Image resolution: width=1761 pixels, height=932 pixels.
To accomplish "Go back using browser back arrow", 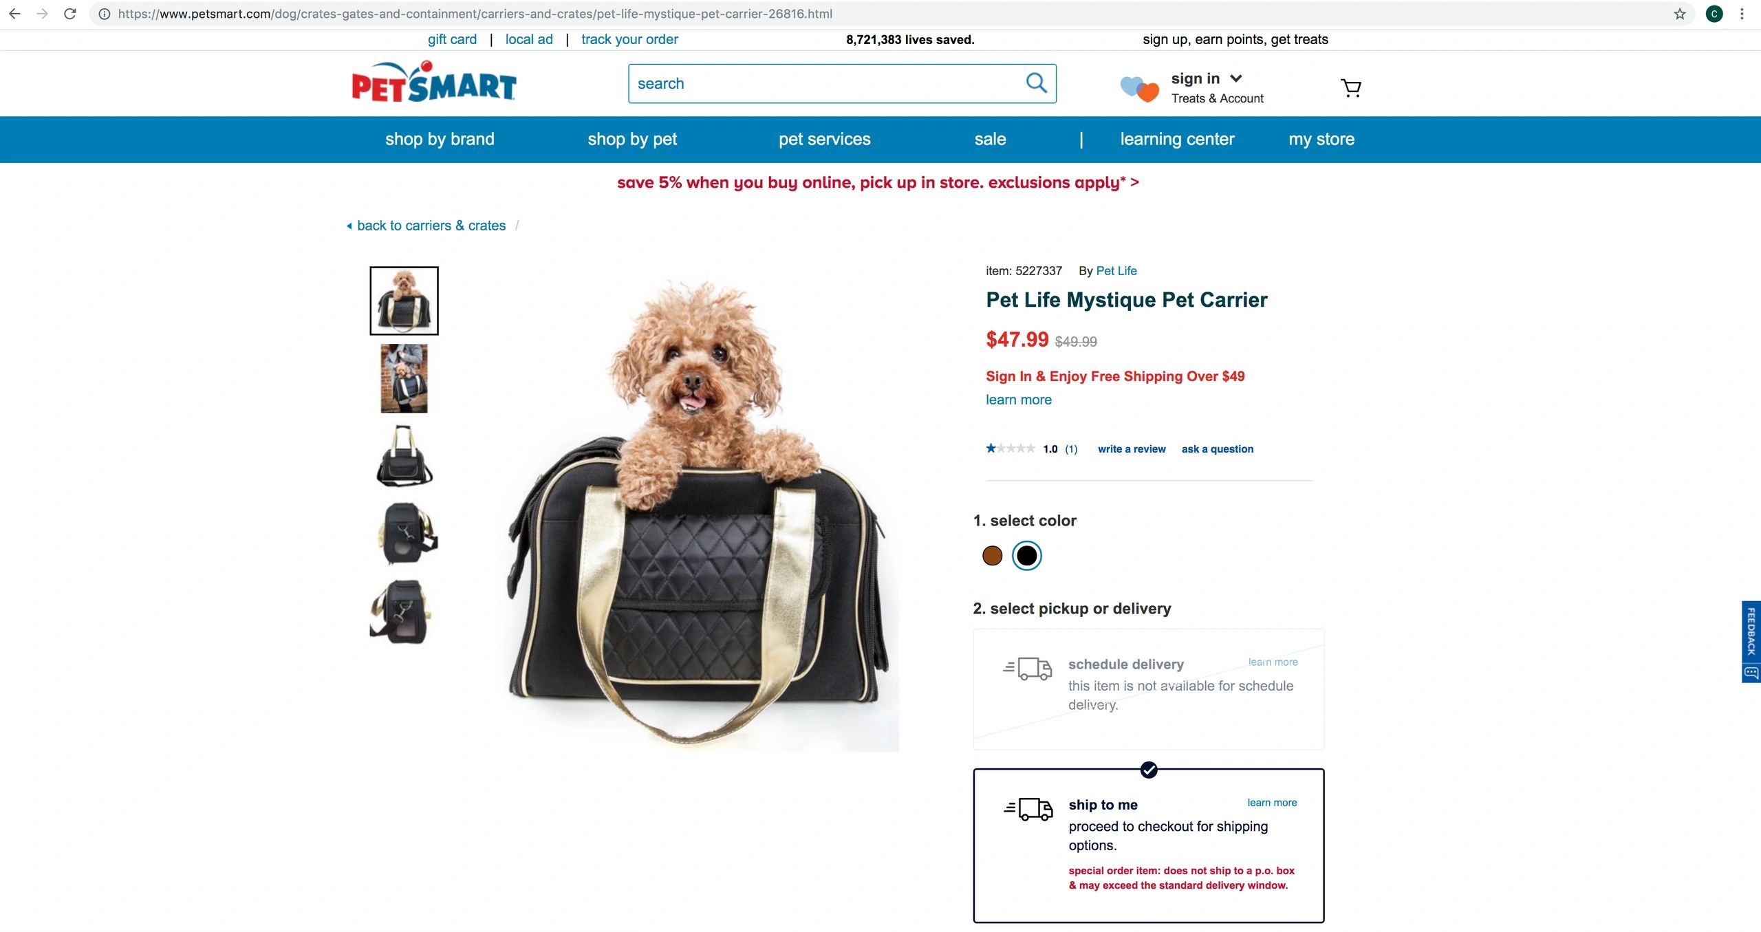I will [14, 14].
